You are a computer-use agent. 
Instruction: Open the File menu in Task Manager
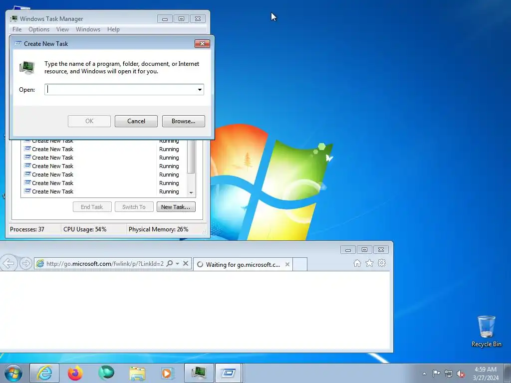(x=17, y=29)
